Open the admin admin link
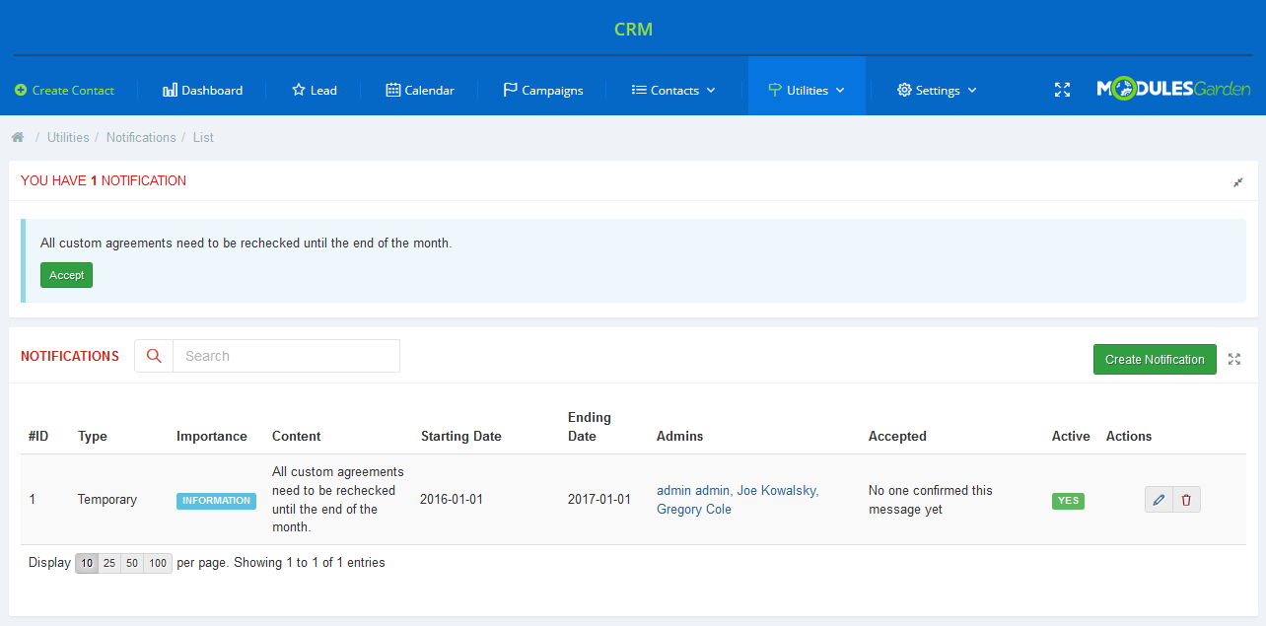The image size is (1266, 626). click(x=693, y=490)
